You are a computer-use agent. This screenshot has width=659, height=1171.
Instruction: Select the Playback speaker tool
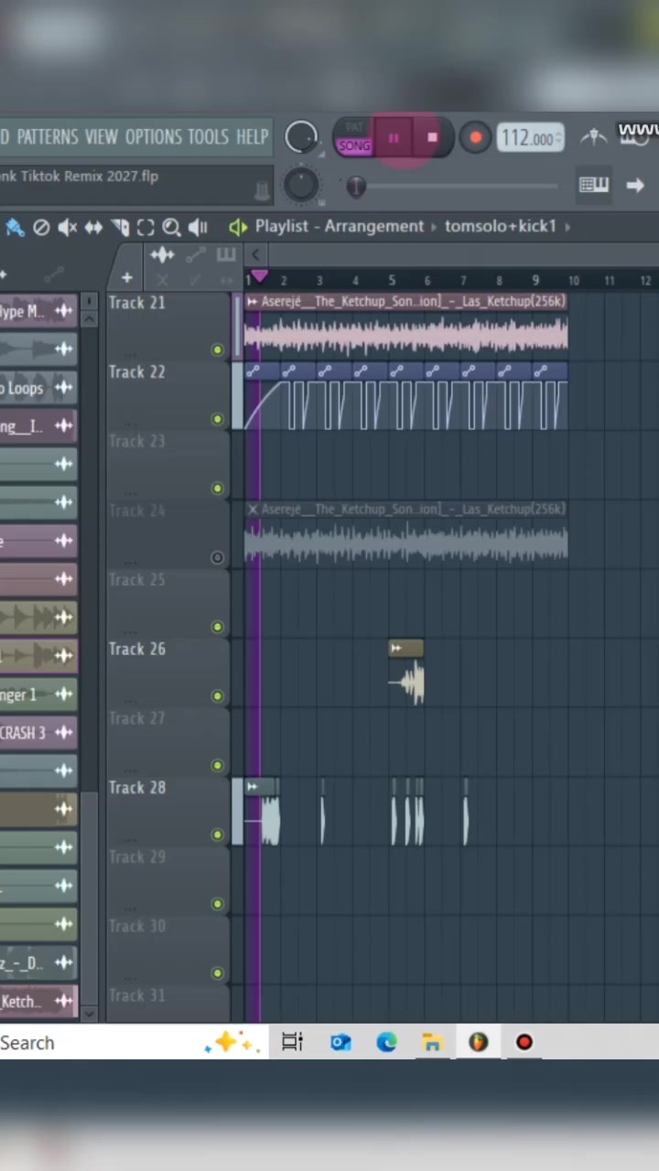(x=198, y=228)
